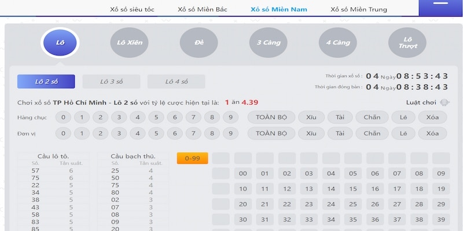
Task: Pick number 34 in the grid
Action: coord(331,219)
